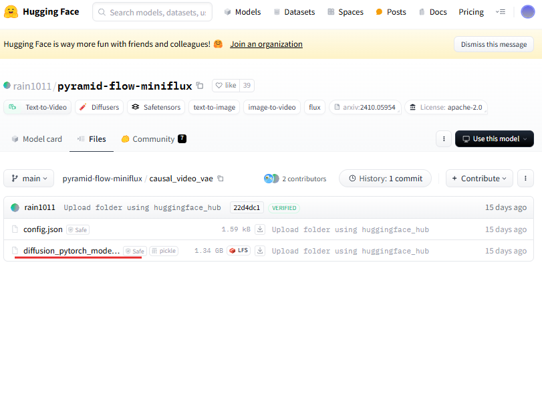This screenshot has height=398, width=542.
Task: Click the VERIFIED commit badge
Action: point(284,208)
